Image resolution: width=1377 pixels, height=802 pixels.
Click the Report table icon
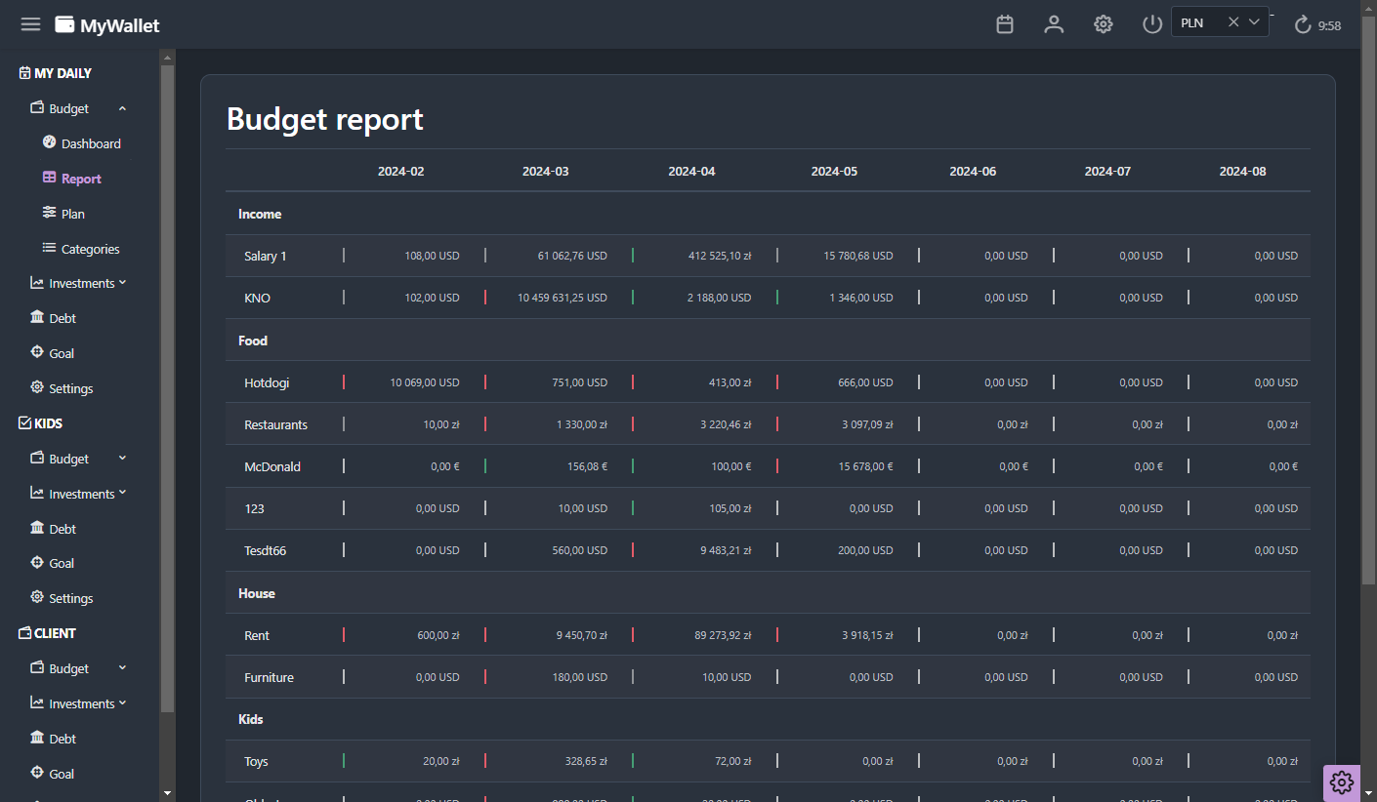[x=50, y=178]
